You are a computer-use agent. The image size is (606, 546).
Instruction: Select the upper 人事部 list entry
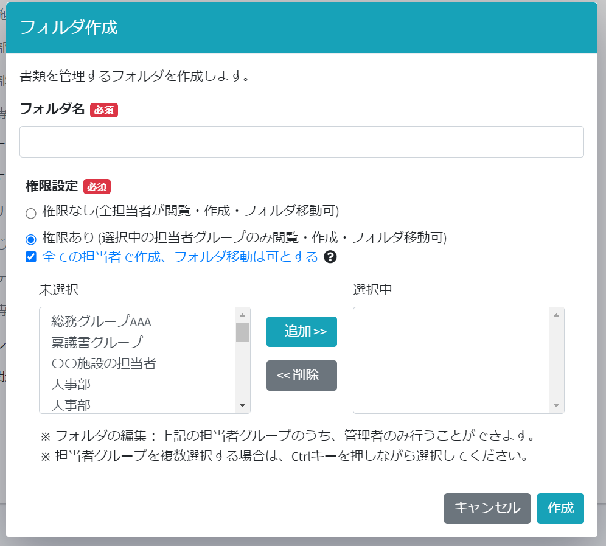tap(71, 384)
